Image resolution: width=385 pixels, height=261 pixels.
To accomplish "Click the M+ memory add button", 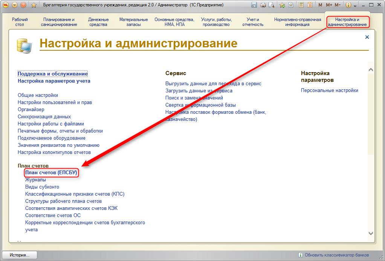I will pyautogui.click(x=329, y=5).
